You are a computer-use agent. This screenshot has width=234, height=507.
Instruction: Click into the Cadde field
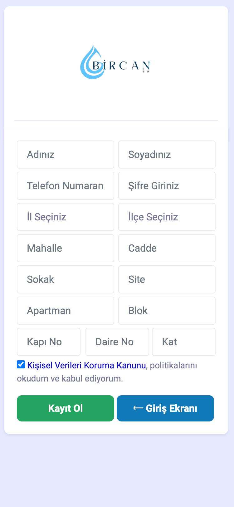167,248
